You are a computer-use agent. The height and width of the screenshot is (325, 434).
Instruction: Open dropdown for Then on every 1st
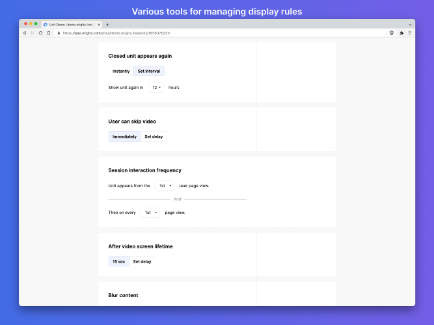pyautogui.click(x=150, y=213)
